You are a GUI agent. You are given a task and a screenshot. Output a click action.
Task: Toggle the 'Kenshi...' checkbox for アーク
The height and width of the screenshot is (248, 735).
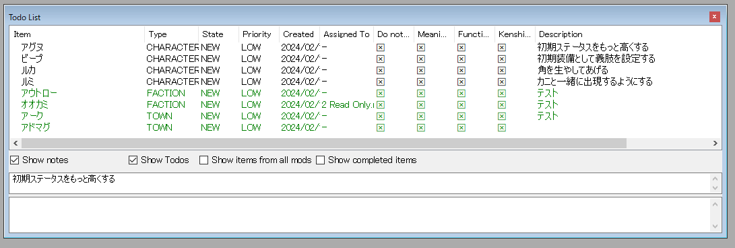[501, 117]
